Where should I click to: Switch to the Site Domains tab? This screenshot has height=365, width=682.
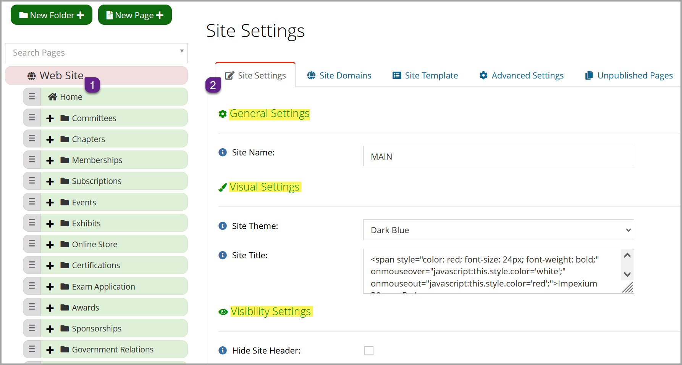pos(339,75)
